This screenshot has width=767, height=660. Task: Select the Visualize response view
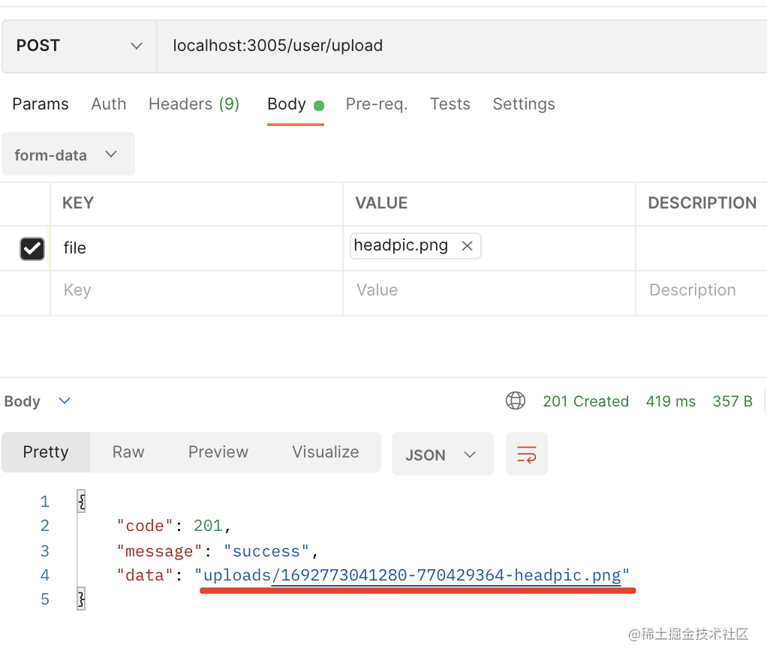[x=326, y=452]
